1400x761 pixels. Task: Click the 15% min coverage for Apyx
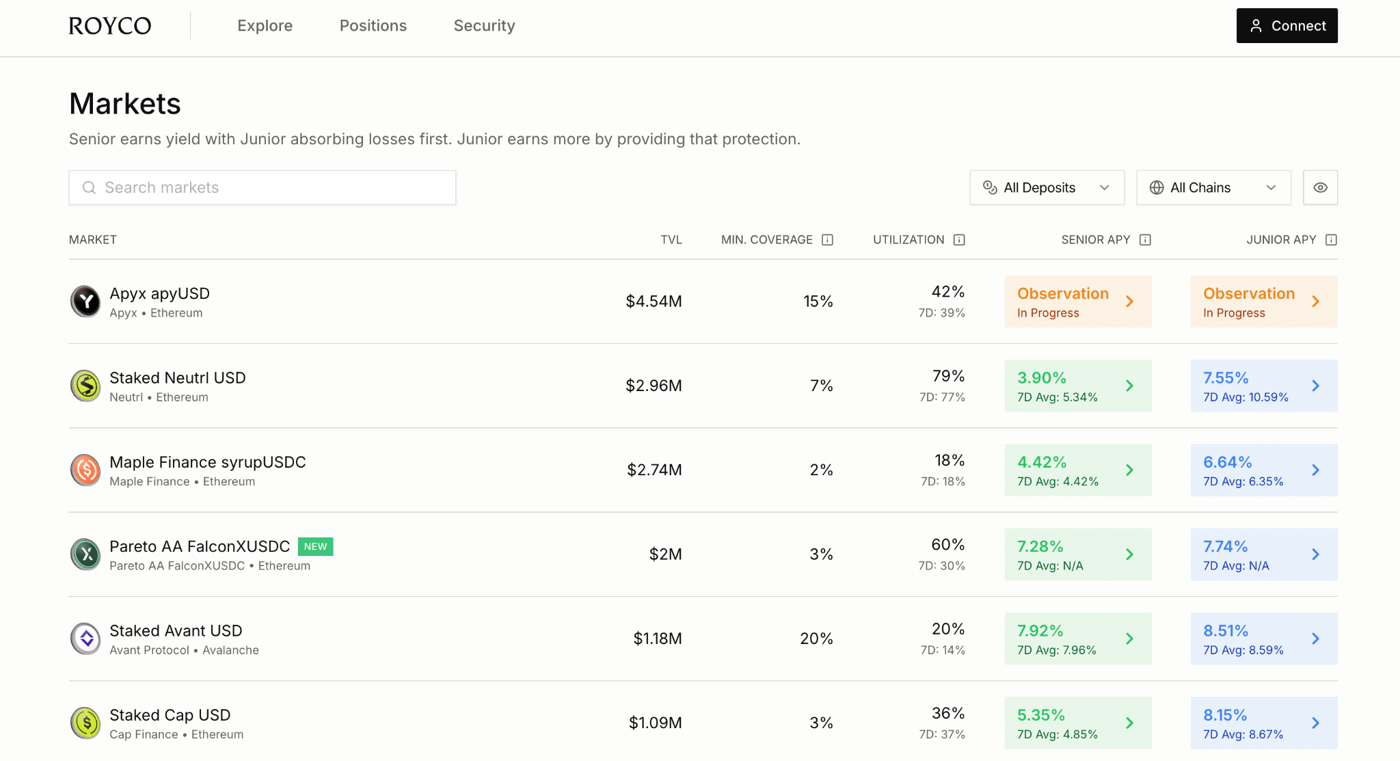(x=818, y=302)
